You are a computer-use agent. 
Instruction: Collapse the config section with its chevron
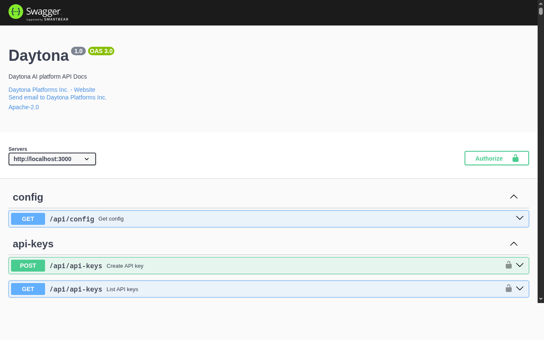pos(514,197)
